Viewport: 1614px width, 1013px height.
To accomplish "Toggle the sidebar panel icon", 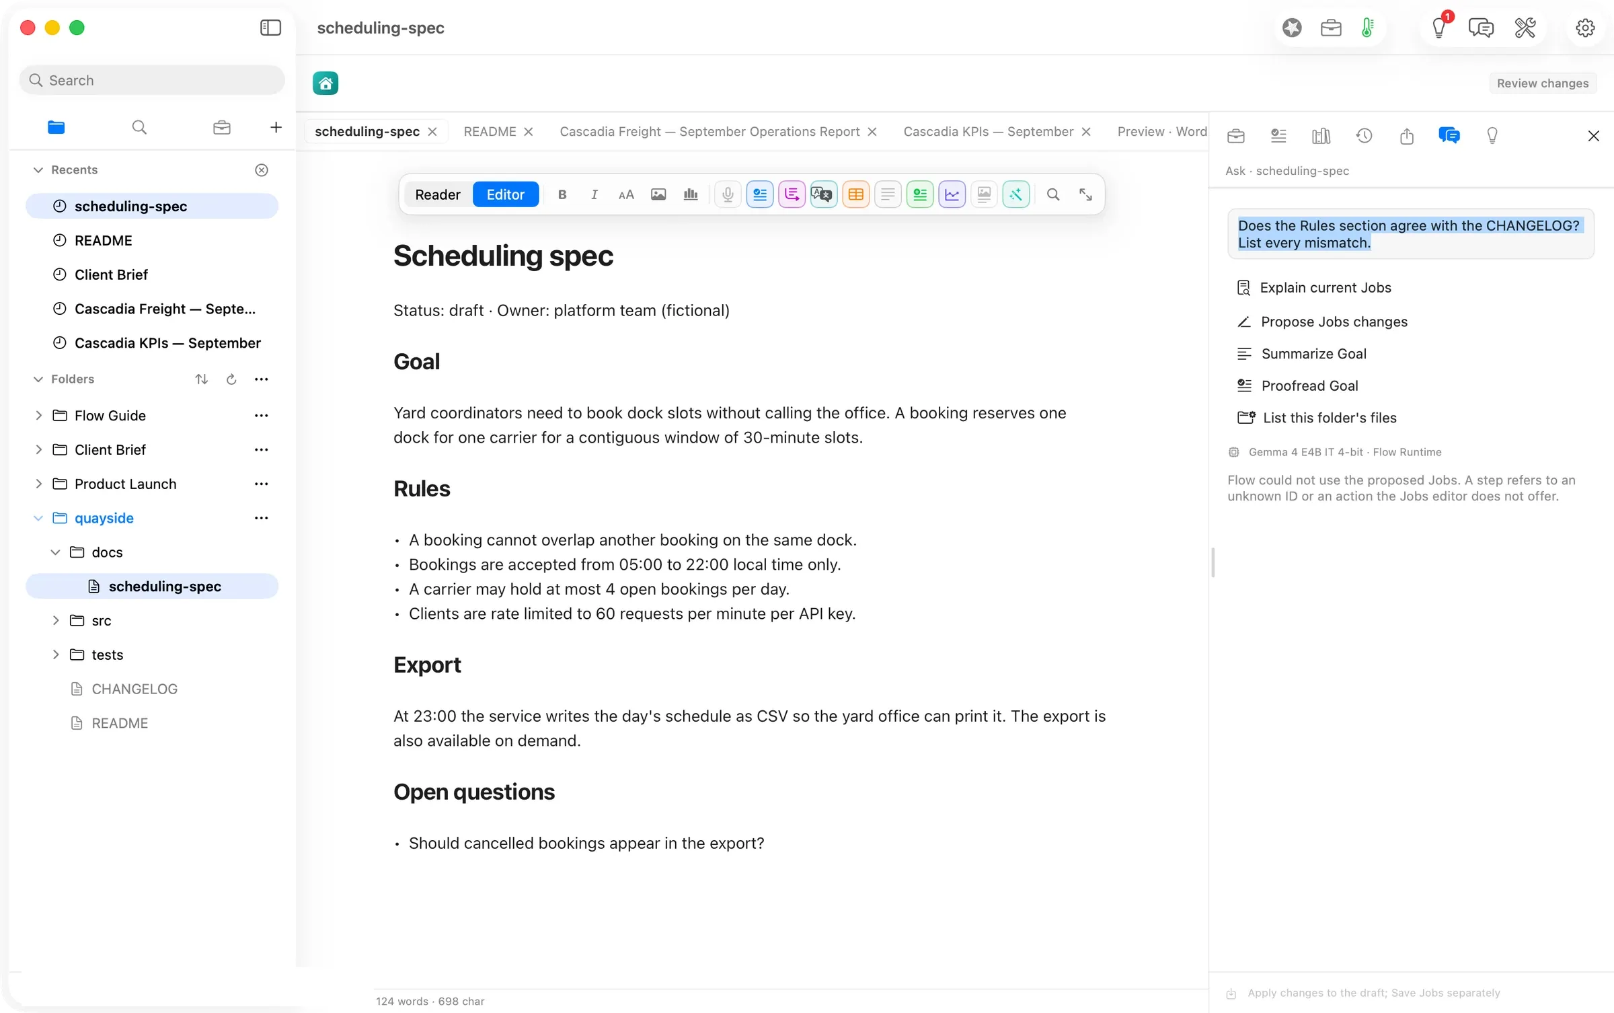I will pyautogui.click(x=270, y=28).
